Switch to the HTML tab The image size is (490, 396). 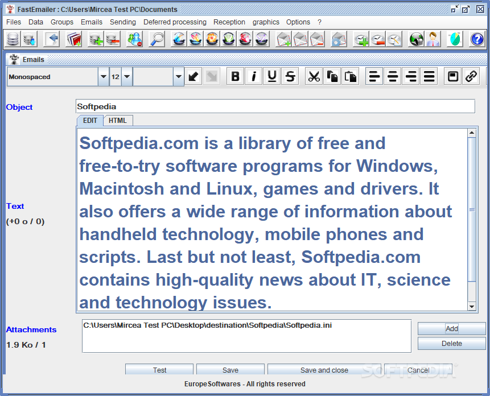click(118, 121)
